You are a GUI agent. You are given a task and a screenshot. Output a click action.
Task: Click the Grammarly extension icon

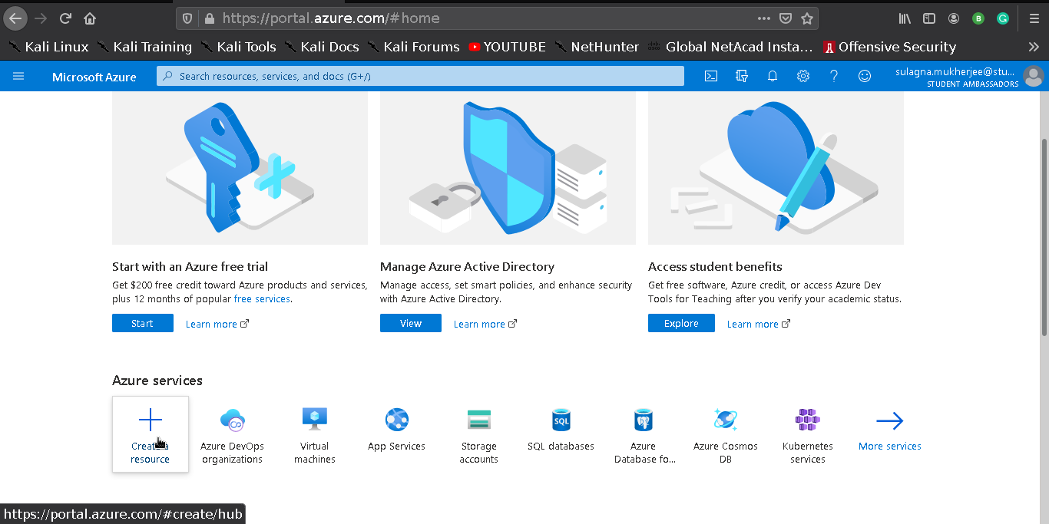(x=1003, y=18)
